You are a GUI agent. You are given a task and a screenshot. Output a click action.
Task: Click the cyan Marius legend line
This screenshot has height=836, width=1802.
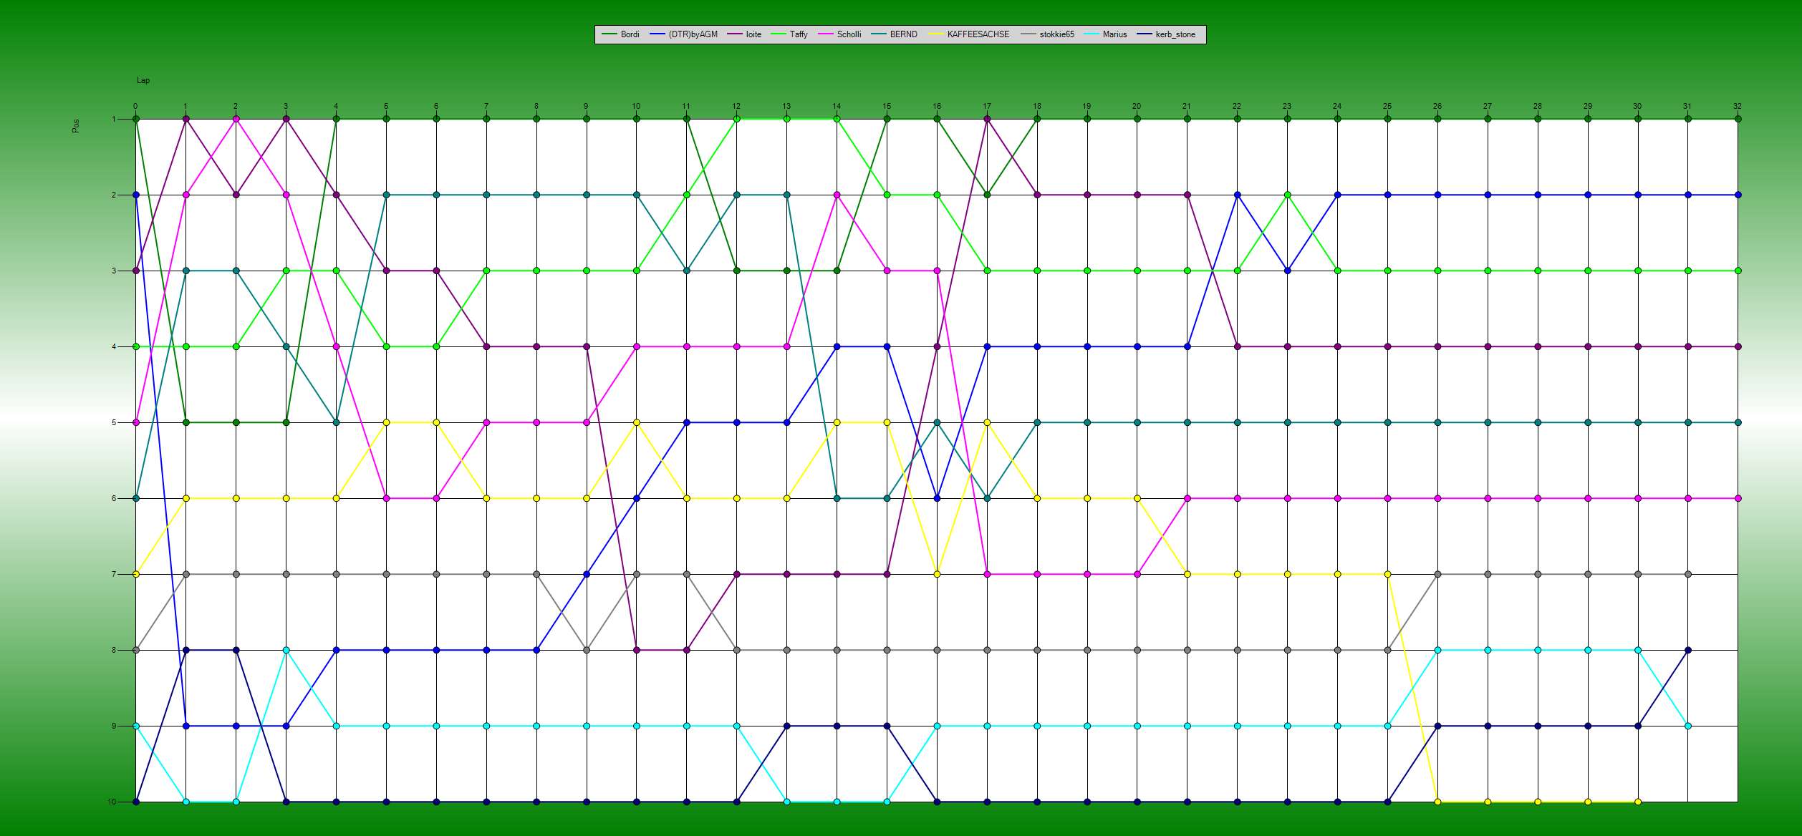coord(1092,34)
